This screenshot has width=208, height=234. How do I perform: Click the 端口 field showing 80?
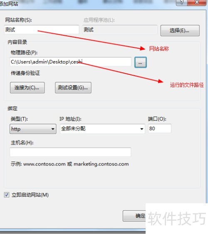click(x=160, y=128)
